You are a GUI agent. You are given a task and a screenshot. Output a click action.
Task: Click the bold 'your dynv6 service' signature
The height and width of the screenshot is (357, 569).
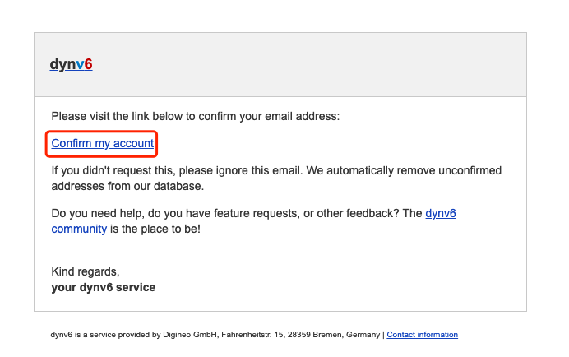[x=104, y=287]
